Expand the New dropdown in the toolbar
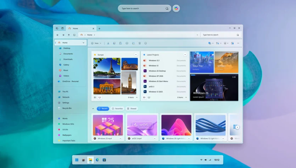Image resolution: width=296 pixels, height=168 pixels. pos(96,43)
